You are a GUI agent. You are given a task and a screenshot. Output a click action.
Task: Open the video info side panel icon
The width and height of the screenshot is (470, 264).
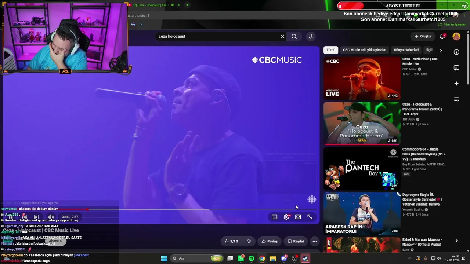456,52
